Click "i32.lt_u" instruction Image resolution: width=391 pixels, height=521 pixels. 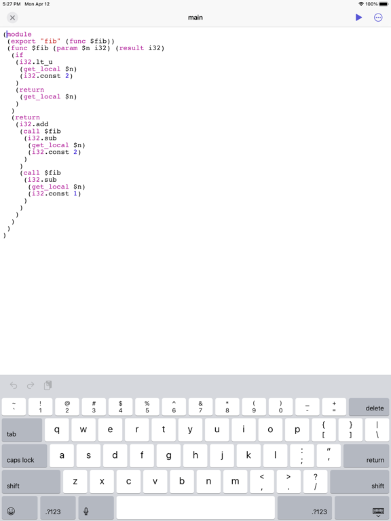coord(36,62)
